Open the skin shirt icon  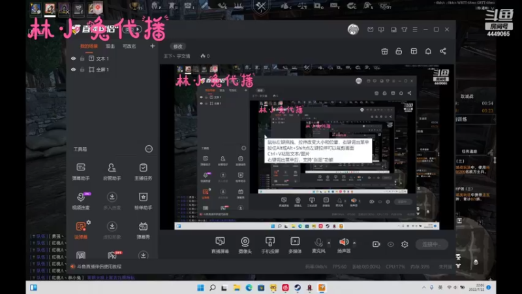[404, 29]
